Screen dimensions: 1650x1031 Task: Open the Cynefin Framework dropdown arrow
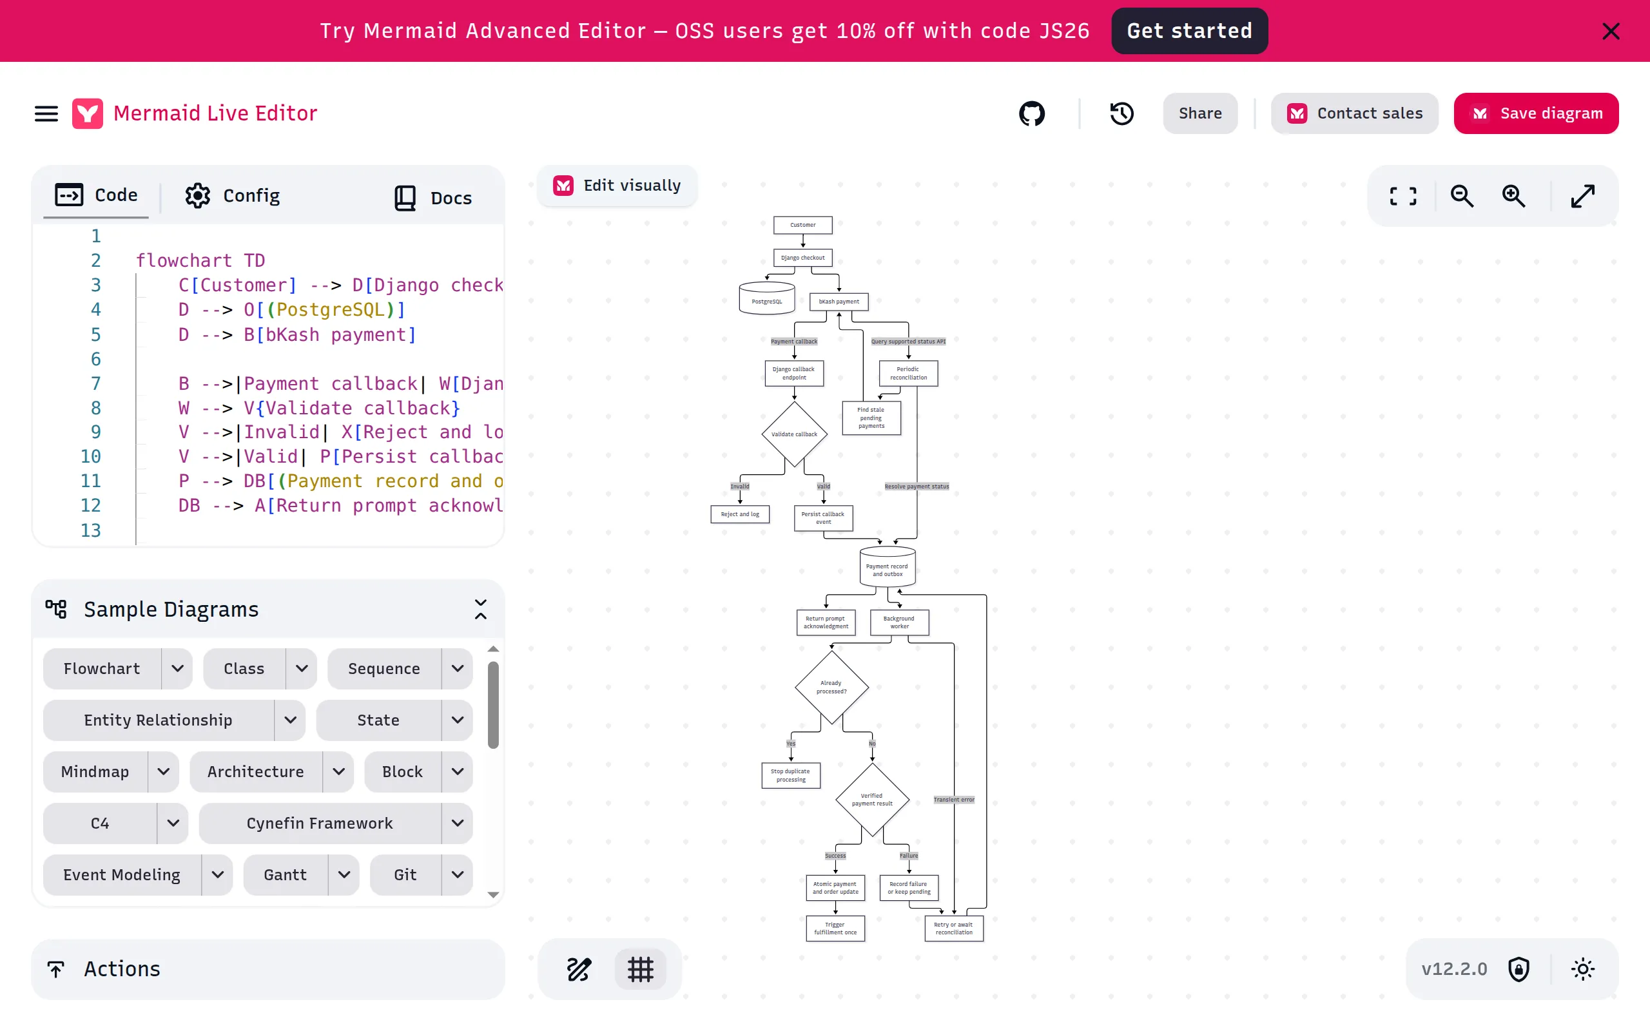458,823
